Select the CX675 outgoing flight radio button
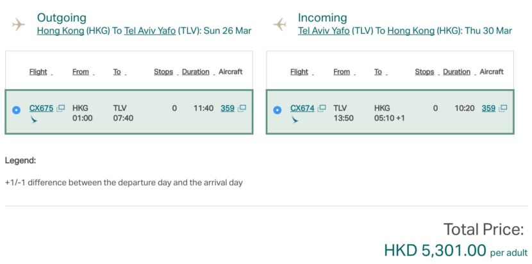532x264 pixels. click(17, 110)
